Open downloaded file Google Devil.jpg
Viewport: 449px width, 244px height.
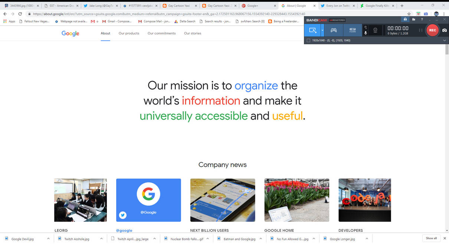[x=22, y=239]
